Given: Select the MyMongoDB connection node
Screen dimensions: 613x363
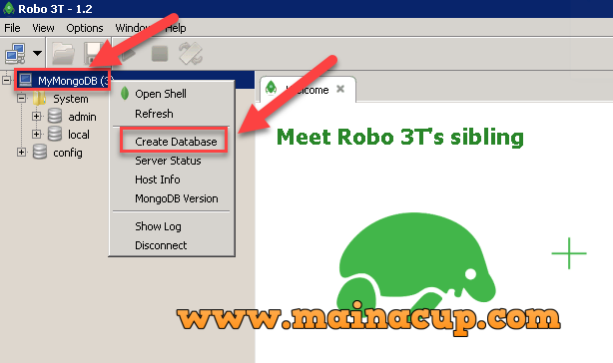Looking at the screenshot, I should [63, 80].
